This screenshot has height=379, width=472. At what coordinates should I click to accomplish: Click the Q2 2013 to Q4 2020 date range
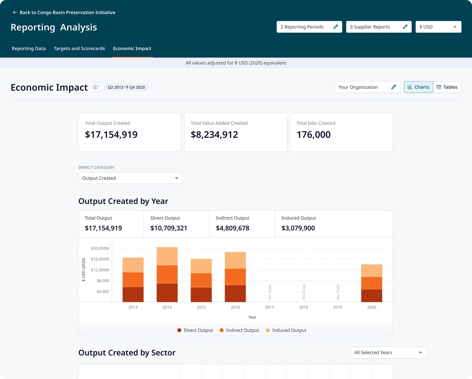(126, 87)
